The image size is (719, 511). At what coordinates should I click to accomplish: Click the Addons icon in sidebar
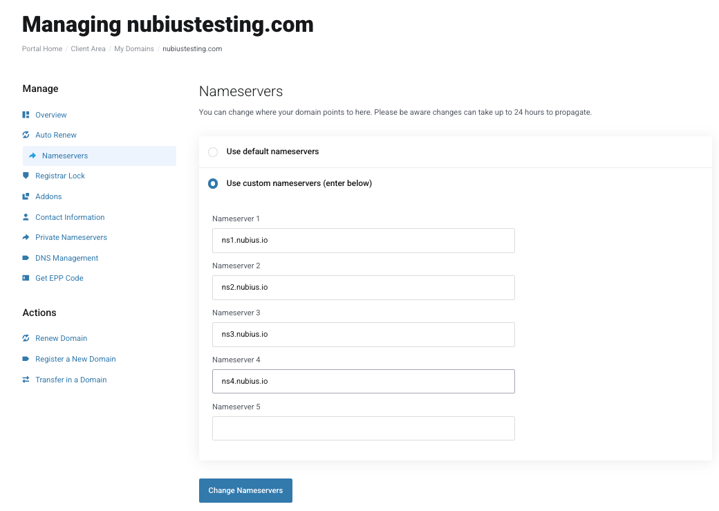26,196
